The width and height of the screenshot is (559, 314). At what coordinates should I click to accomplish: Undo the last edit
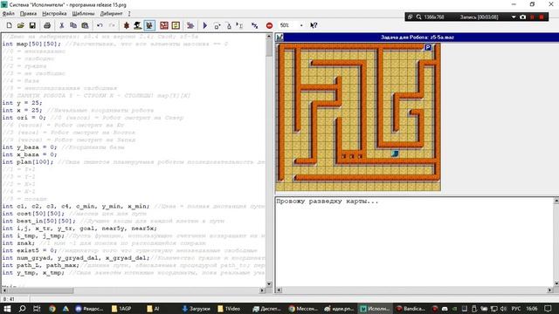click(x=100, y=25)
